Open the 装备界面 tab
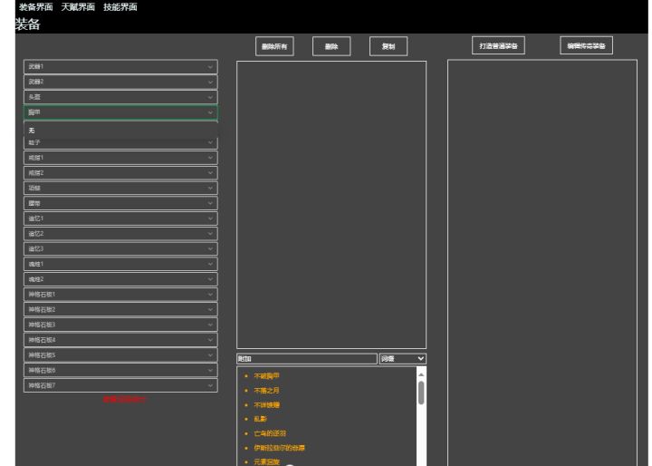This screenshot has width=652, height=466. point(35,7)
